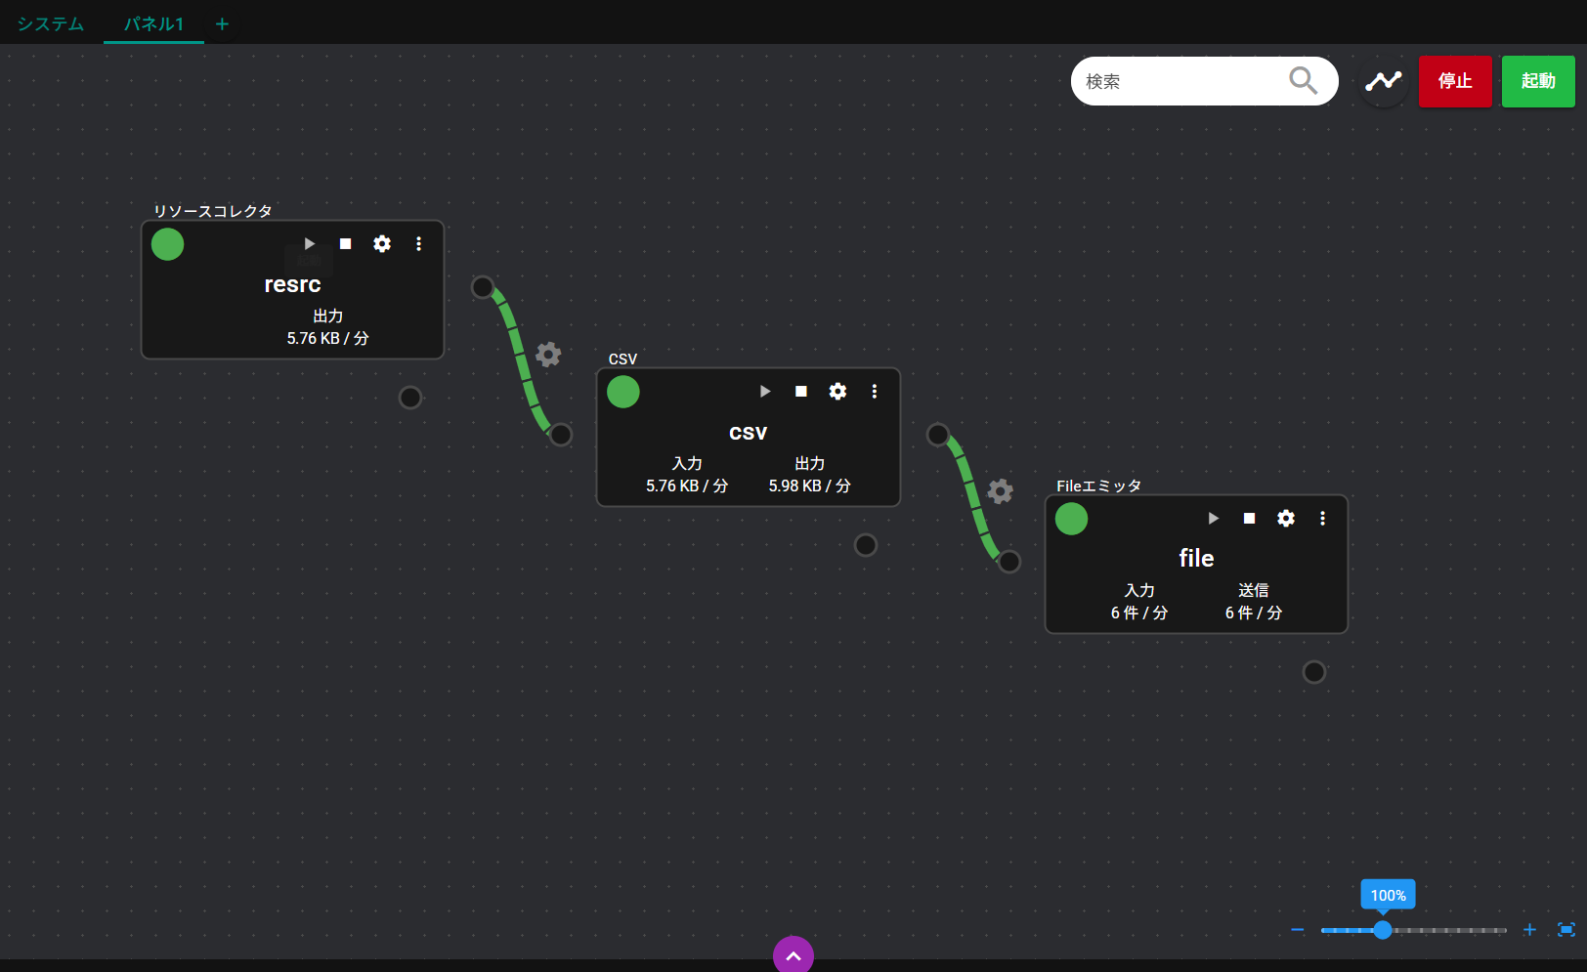Add a new panel tab with plus
Screen dimensions: 1587x972
223,24
